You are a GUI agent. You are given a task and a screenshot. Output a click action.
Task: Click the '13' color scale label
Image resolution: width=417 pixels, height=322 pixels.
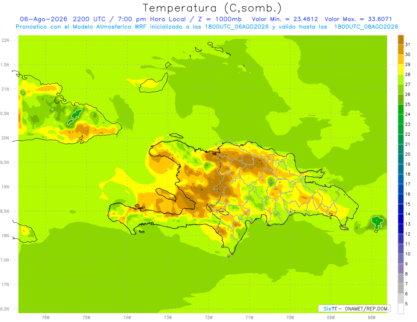[x=408, y=224]
